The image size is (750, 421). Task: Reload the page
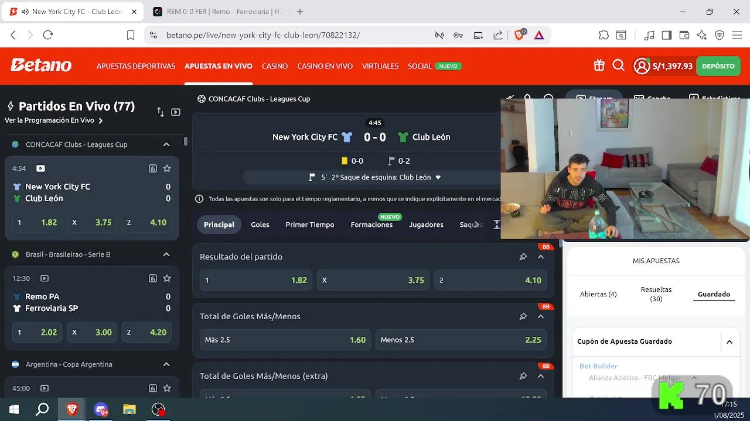pyautogui.click(x=48, y=35)
